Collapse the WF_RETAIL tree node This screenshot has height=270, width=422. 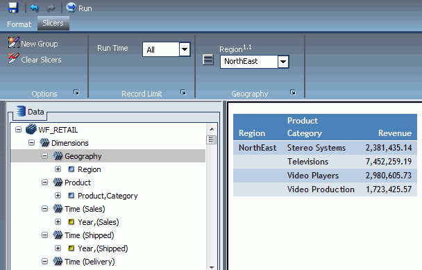(x=18, y=130)
